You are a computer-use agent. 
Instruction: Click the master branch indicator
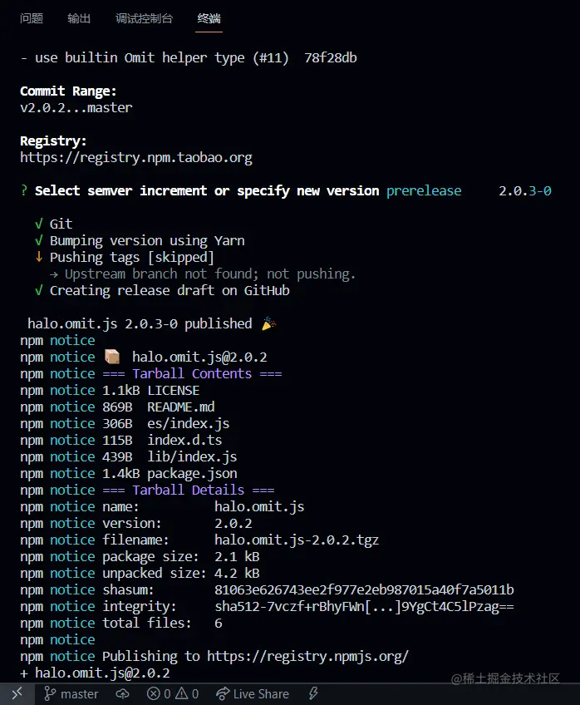point(71,693)
